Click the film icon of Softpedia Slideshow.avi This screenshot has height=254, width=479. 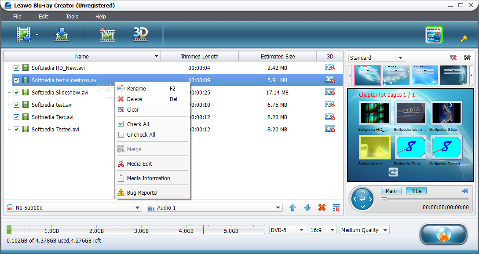26,92
